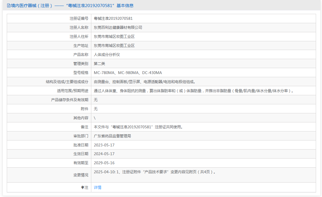Image resolution: width=322 pixels, height=197 pixels.
Task: Click the 第二类 category value
Action: tap(100, 64)
